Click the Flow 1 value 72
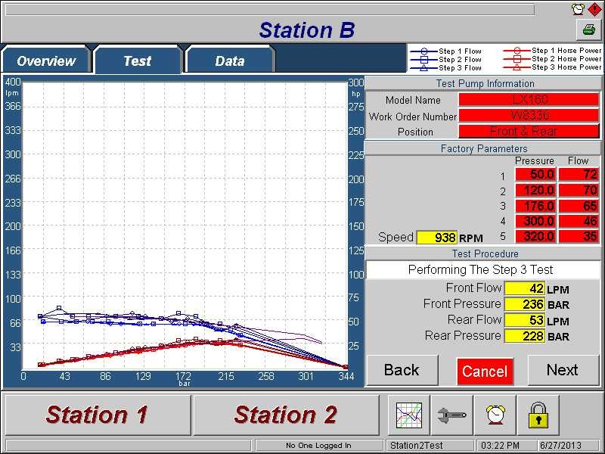The height and width of the screenshot is (454, 605). [579, 175]
